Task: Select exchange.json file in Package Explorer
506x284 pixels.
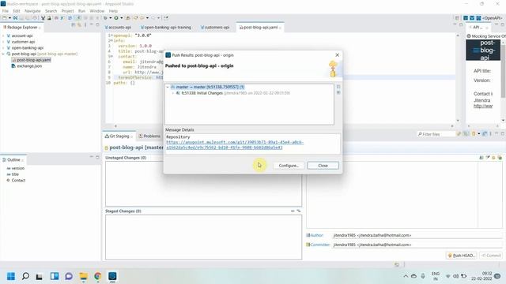Action: tap(27, 66)
